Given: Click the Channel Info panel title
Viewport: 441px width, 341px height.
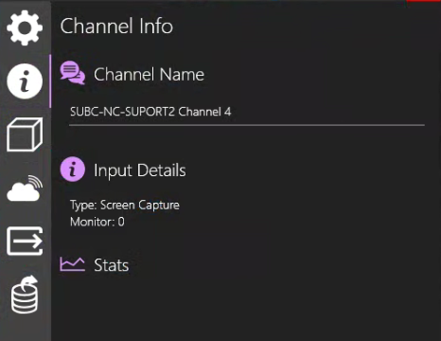Looking at the screenshot, I should [x=116, y=27].
